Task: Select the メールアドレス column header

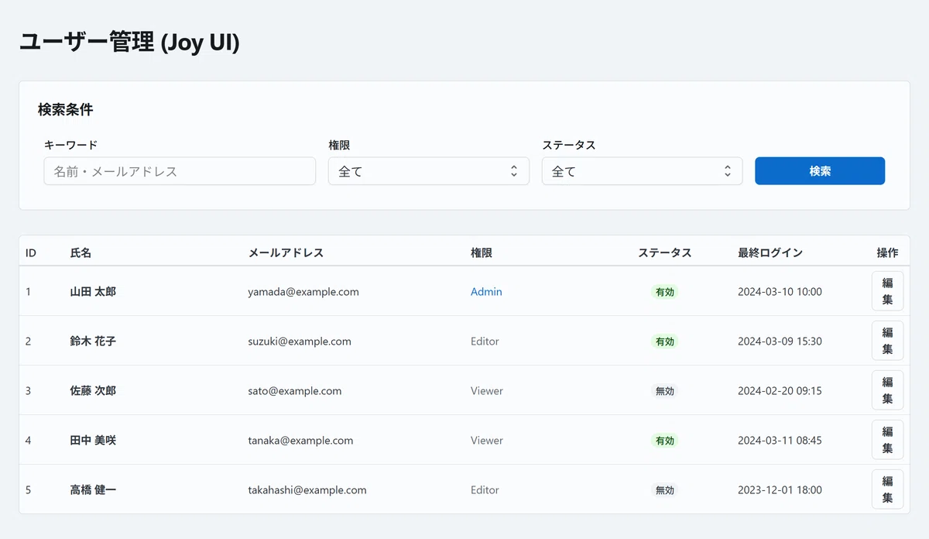Action: point(286,252)
